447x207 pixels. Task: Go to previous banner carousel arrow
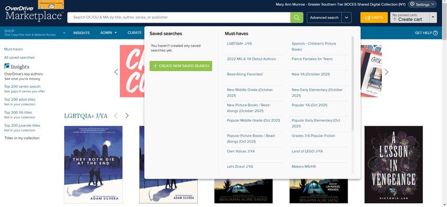[x=116, y=72]
